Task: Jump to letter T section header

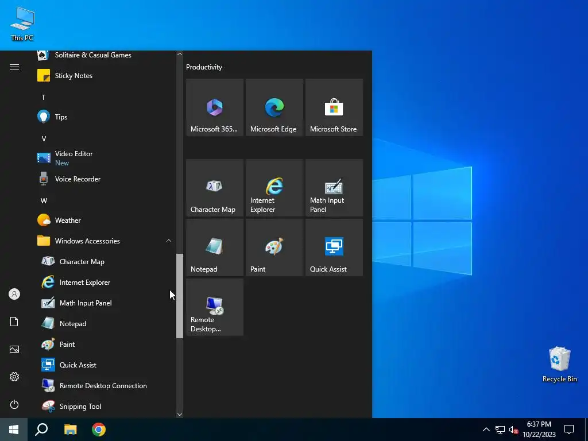Action: click(44, 98)
